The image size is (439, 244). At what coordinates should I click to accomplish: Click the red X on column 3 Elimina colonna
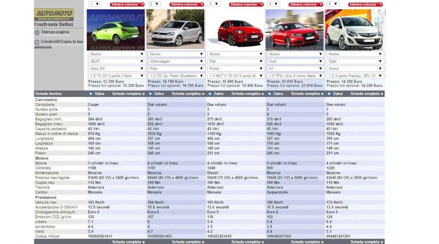coord(261,4)
